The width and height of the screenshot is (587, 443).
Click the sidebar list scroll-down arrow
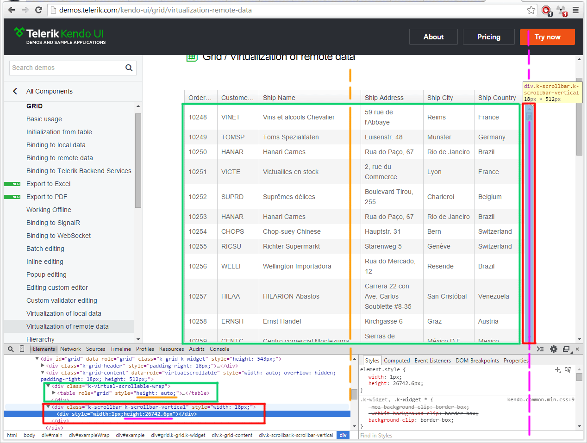click(x=138, y=339)
